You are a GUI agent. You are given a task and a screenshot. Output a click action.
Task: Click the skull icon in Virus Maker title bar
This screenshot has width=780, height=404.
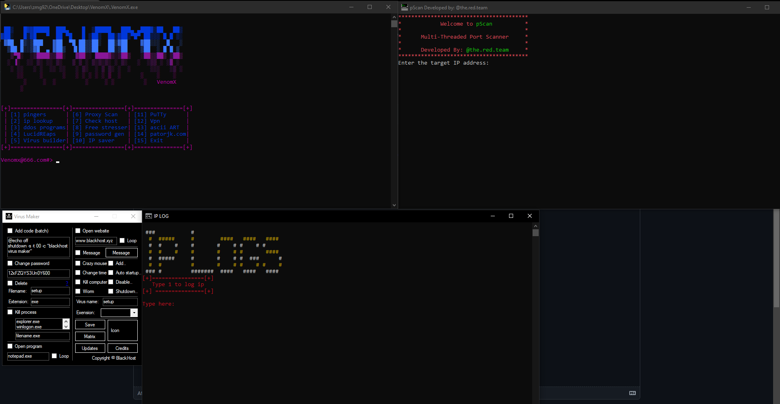9,216
